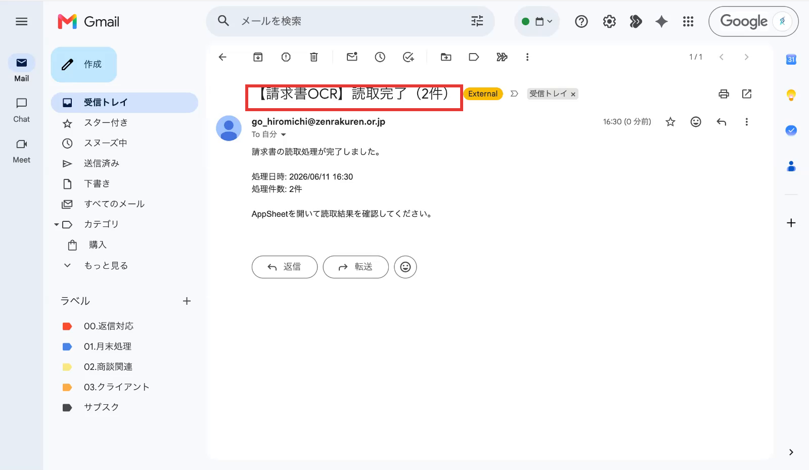Viewport: 809px width, 470px height.
Task: Open label 03.クライアント
Action: tap(124, 387)
